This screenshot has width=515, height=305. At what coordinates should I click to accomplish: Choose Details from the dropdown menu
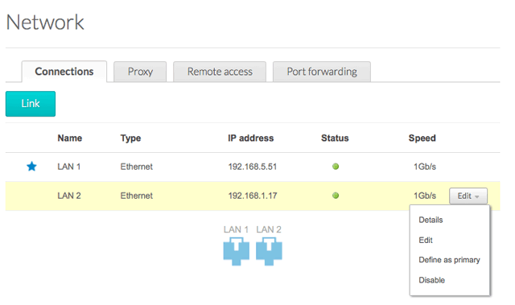[431, 220]
